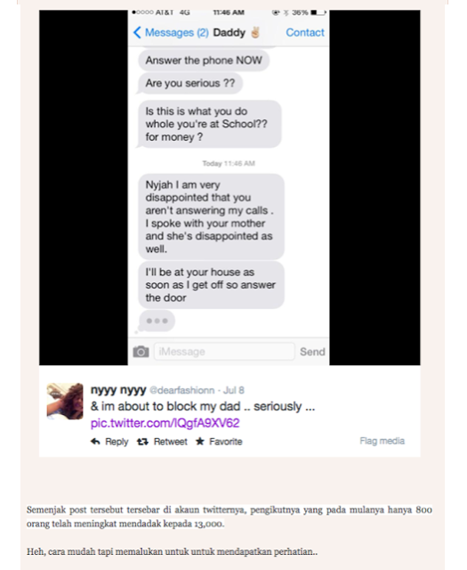The height and width of the screenshot is (570, 467).
Task: Click the Favorite star icon
Action: coord(200,442)
